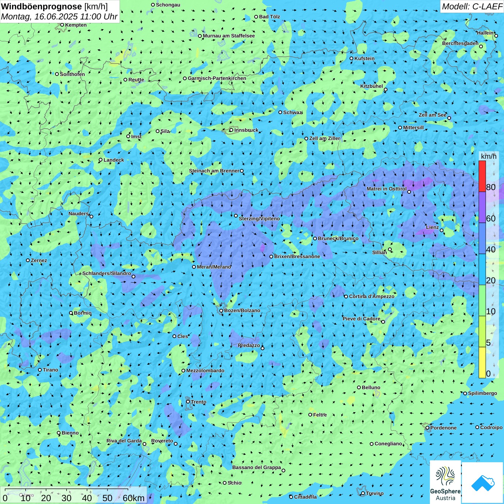Click the 'Conegliano' label
This screenshot has height=504, width=504.
tap(388, 444)
